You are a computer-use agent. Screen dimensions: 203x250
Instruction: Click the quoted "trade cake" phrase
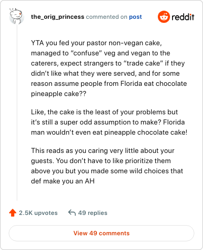144,63
